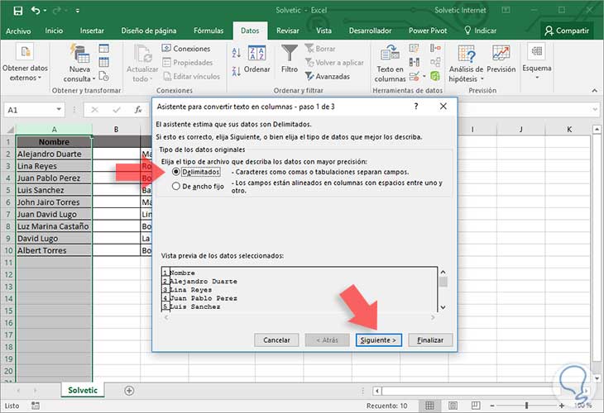This screenshot has height=413, width=604.
Task: Zoom out with minus button
Action: click(x=492, y=406)
